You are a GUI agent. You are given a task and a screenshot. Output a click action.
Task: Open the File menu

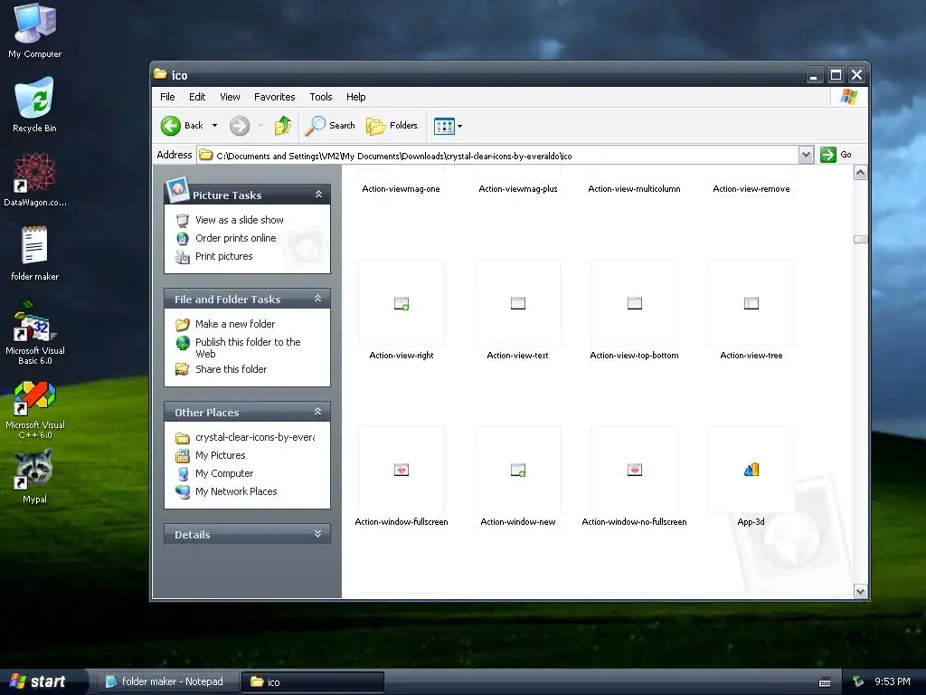[167, 97]
